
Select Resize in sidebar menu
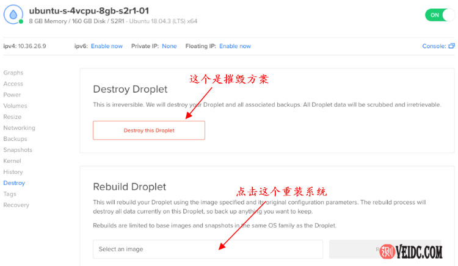[12, 117]
